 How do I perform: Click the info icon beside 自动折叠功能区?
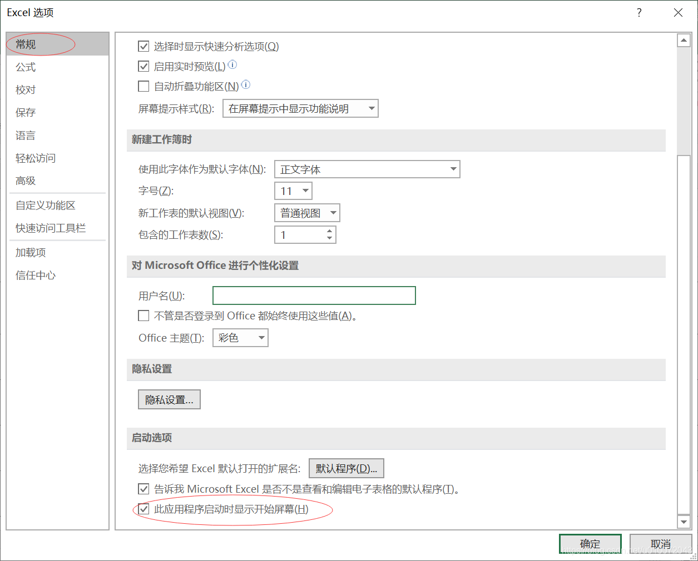245,85
